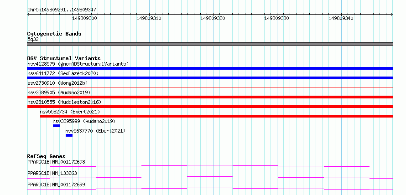
Task: Click the 149809330 ruler position label
Action: [x=277, y=18]
